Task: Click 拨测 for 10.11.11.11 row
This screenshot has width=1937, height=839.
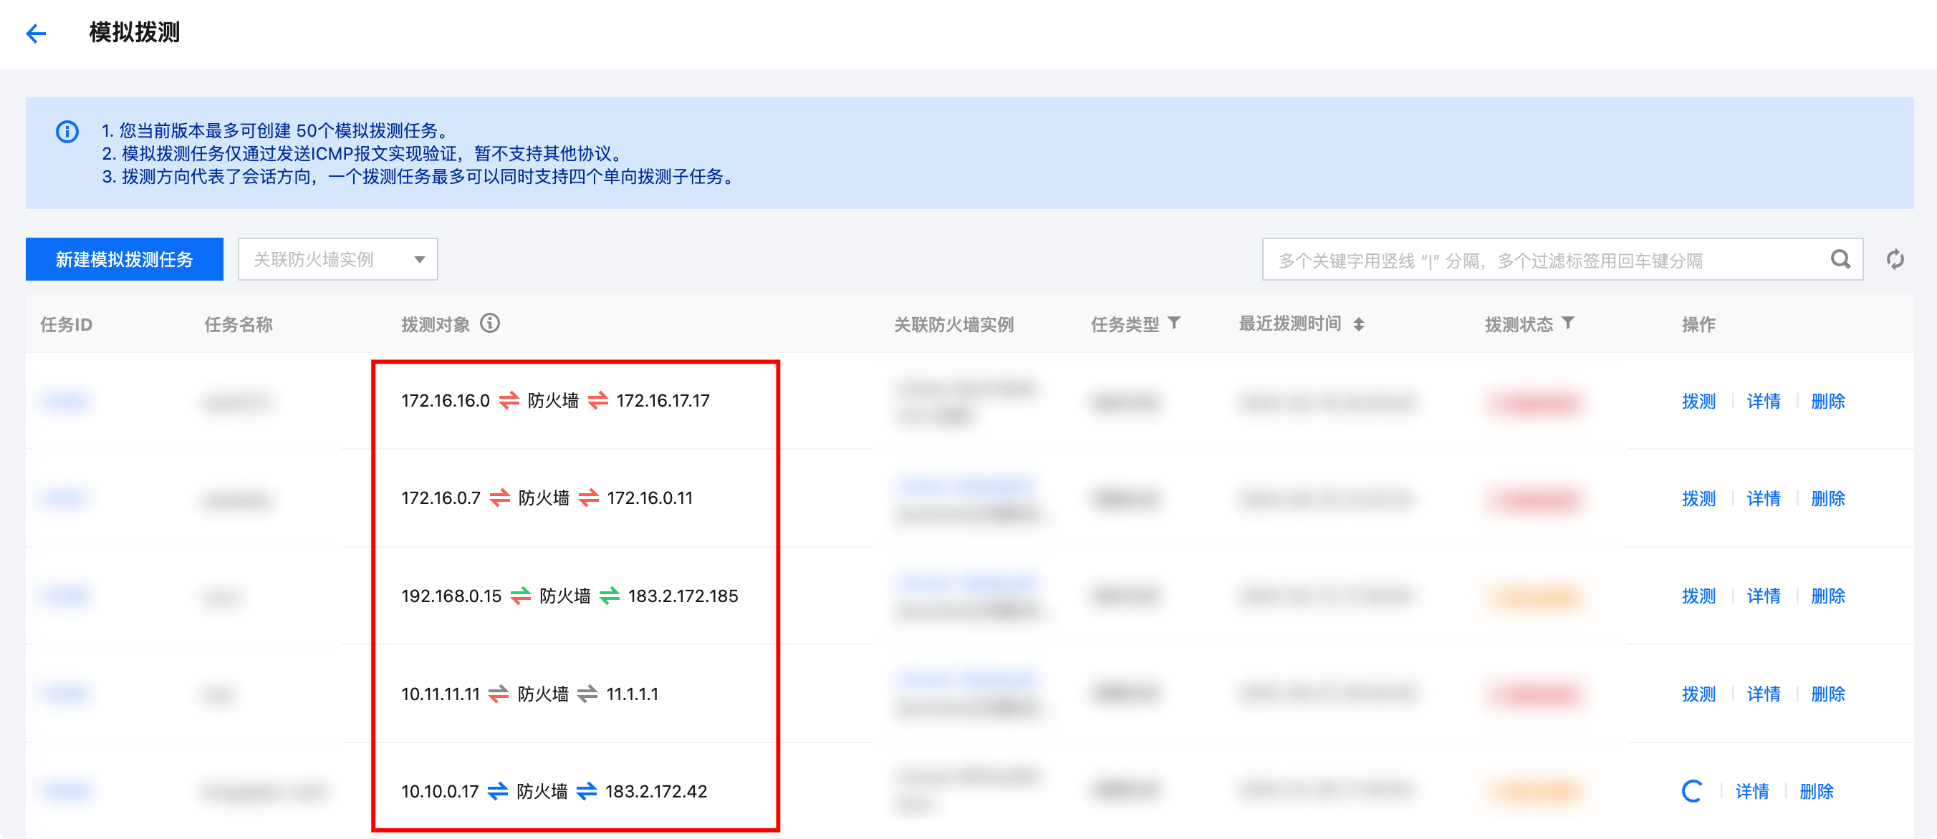Action: pyautogui.click(x=1698, y=694)
